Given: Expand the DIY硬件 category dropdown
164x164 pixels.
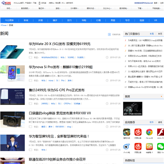Looking at the screenshot, I should point(74,9).
